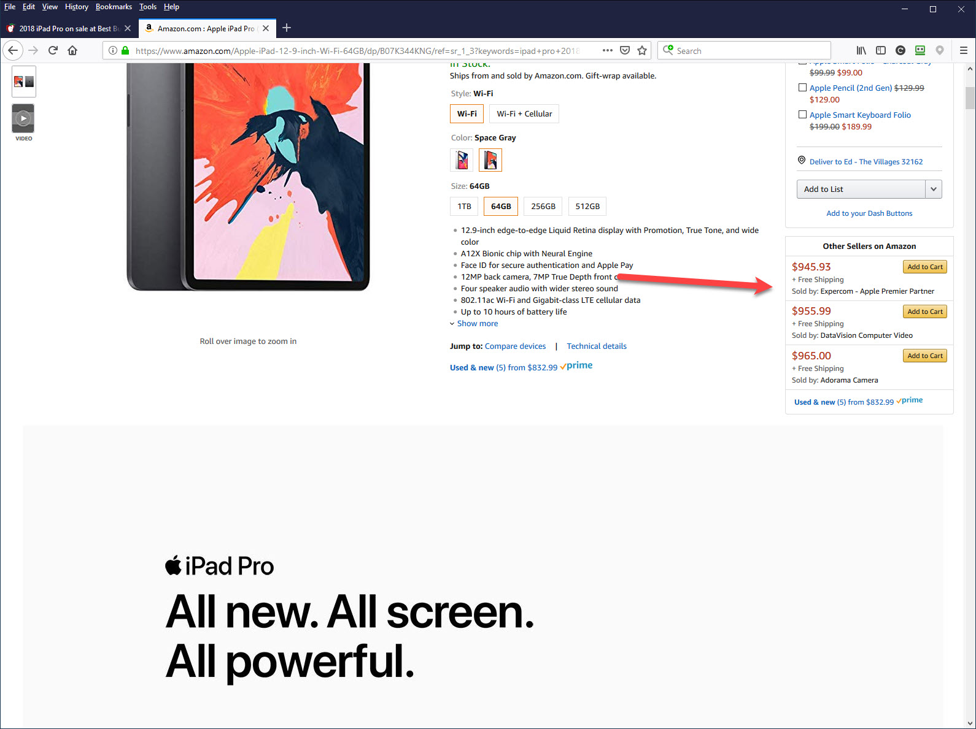The image size is (976, 729).
Task: Click the large iPad Pro product image
Action: pos(248,177)
